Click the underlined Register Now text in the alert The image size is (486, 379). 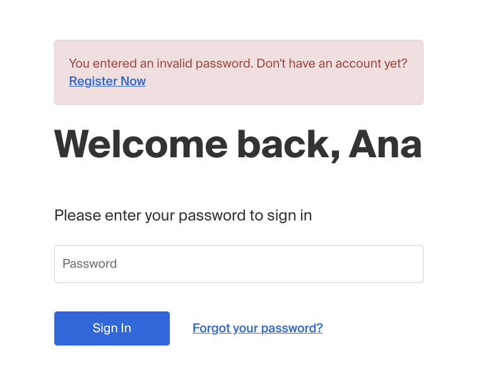(x=107, y=81)
